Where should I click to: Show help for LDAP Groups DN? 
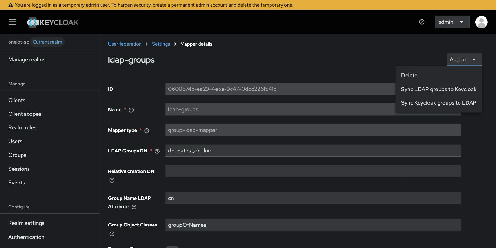(x=157, y=151)
